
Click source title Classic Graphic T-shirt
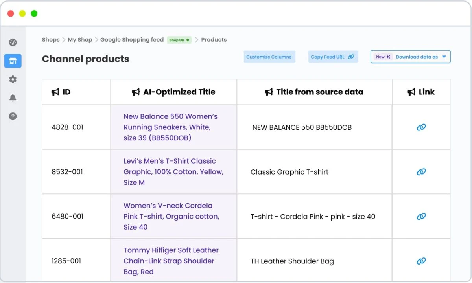tap(289, 172)
